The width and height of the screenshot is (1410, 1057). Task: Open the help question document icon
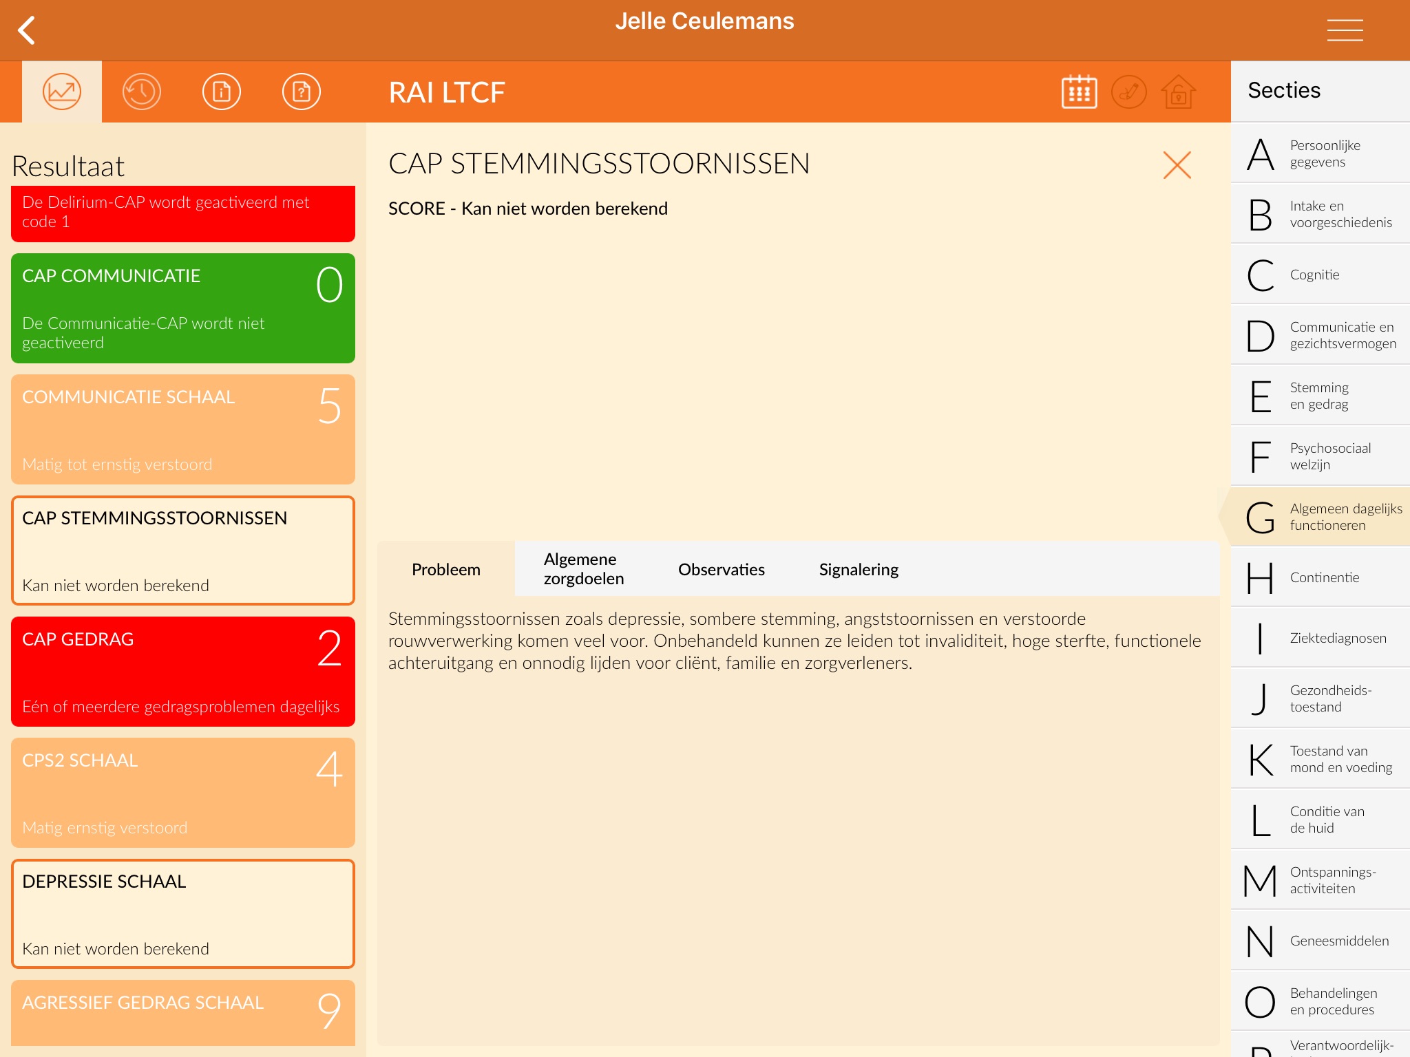(x=302, y=92)
